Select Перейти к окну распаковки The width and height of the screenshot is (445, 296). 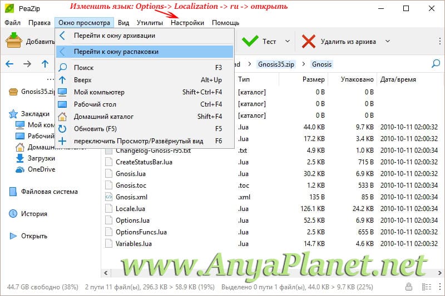pos(145,52)
